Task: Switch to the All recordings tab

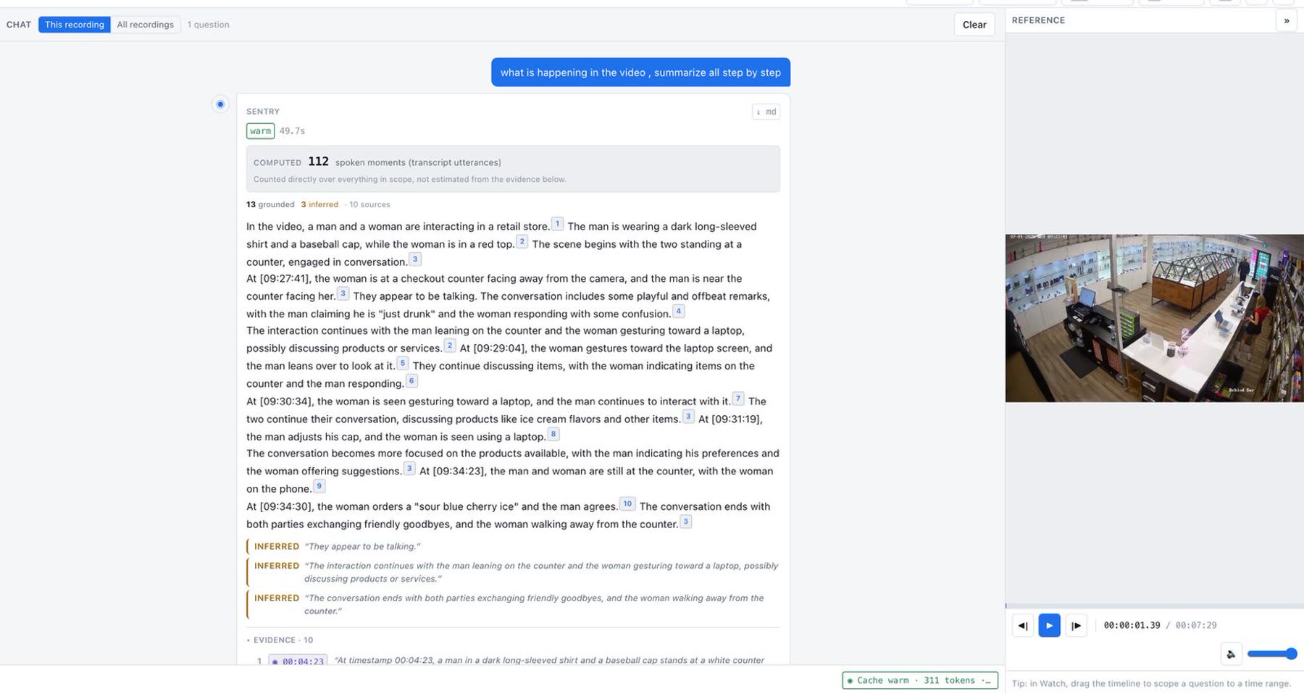Action: (x=146, y=25)
